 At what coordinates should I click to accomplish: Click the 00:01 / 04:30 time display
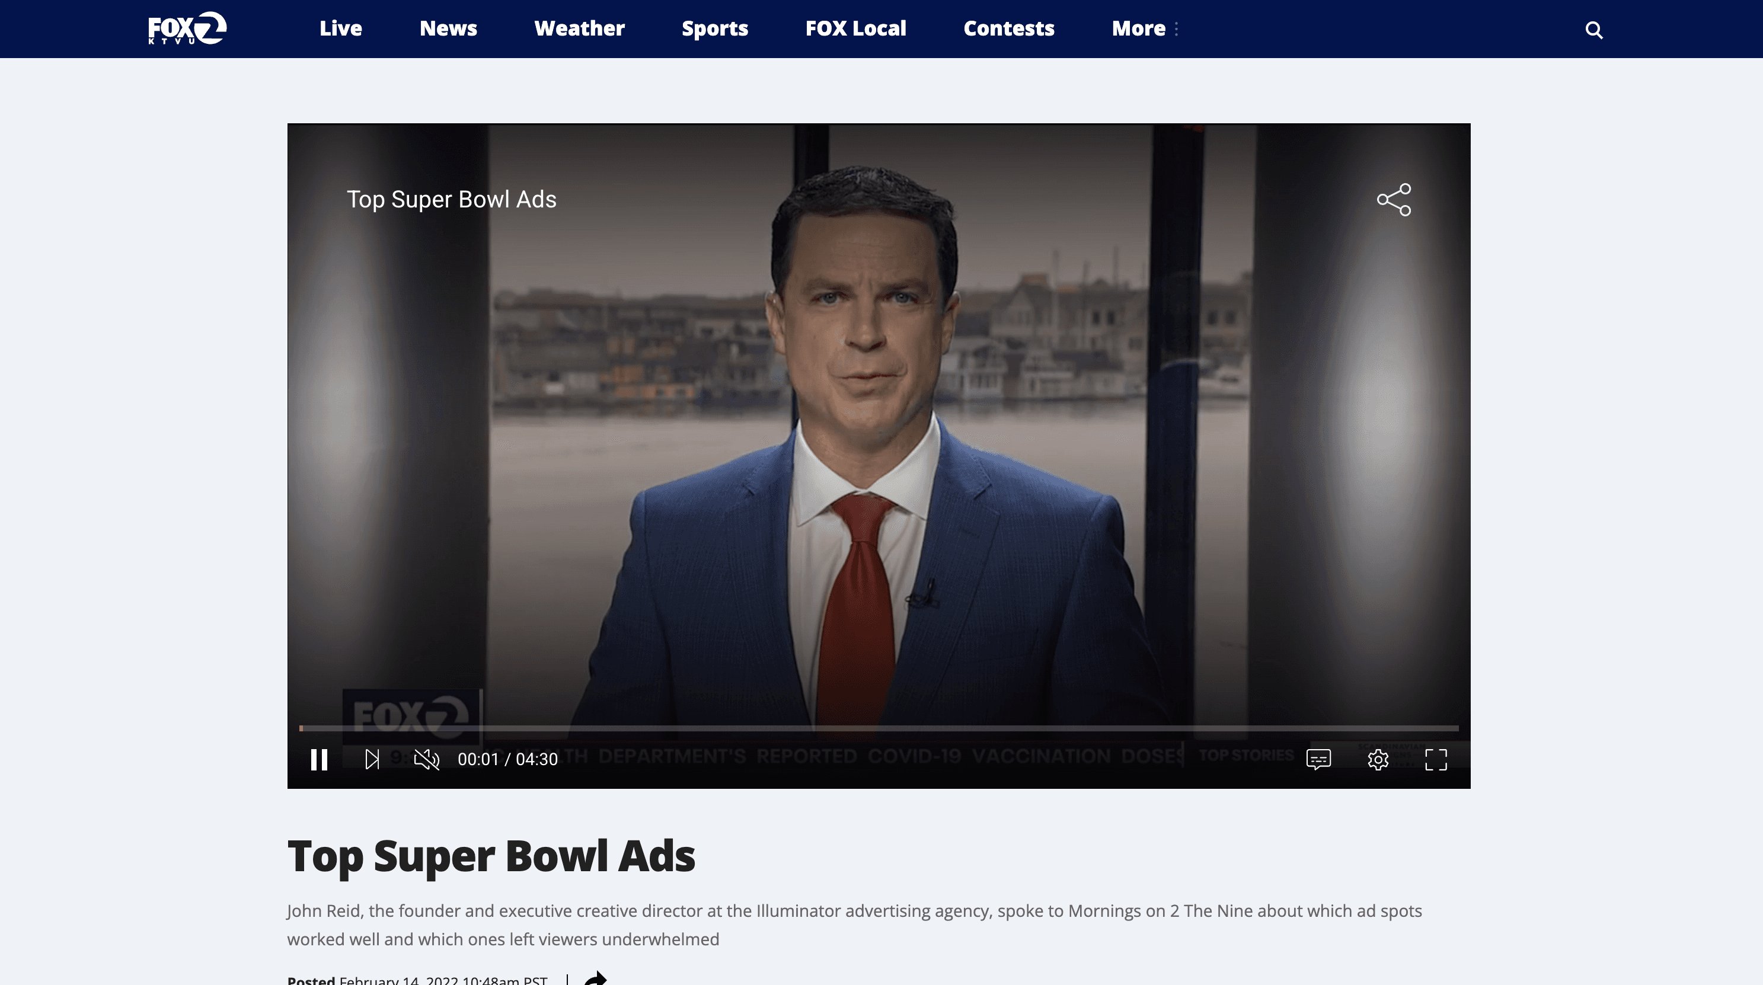coord(508,759)
